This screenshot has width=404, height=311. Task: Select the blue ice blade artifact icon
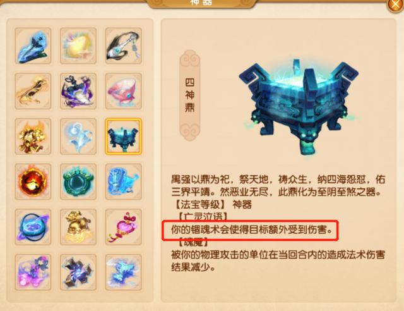pos(33,46)
